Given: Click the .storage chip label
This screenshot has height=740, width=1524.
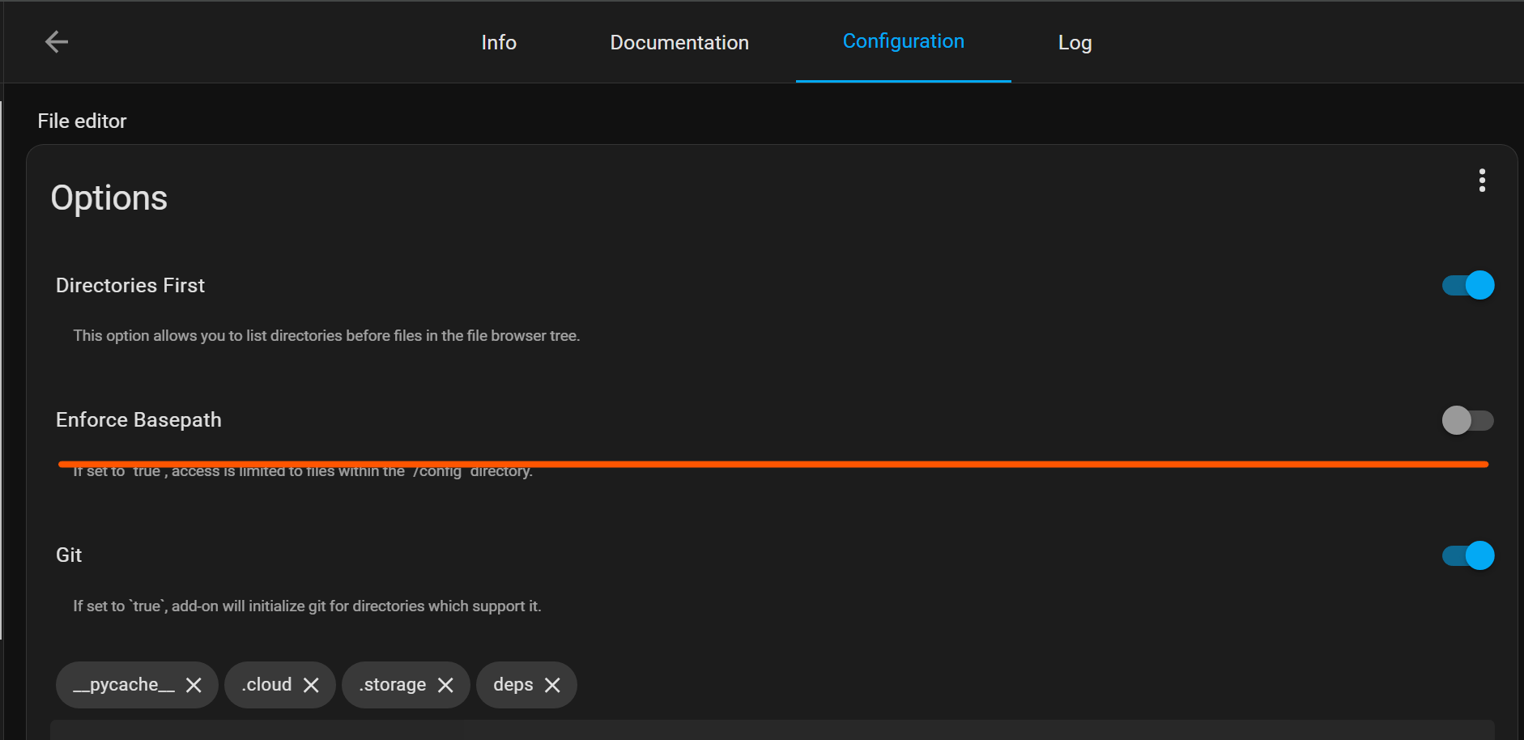Looking at the screenshot, I should [x=393, y=685].
